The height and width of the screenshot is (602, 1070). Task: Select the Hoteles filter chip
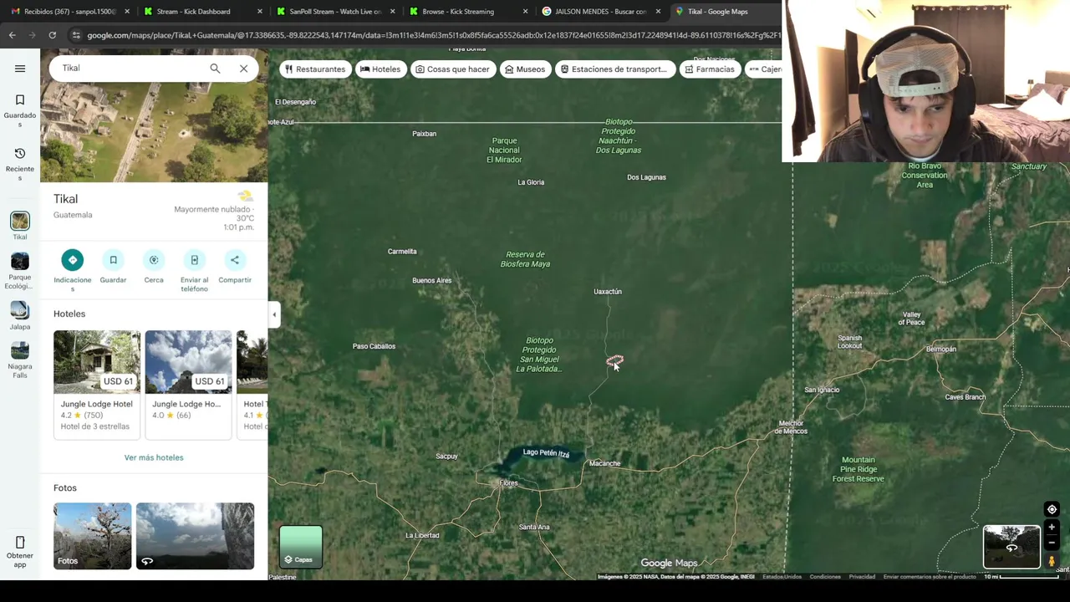coord(380,69)
